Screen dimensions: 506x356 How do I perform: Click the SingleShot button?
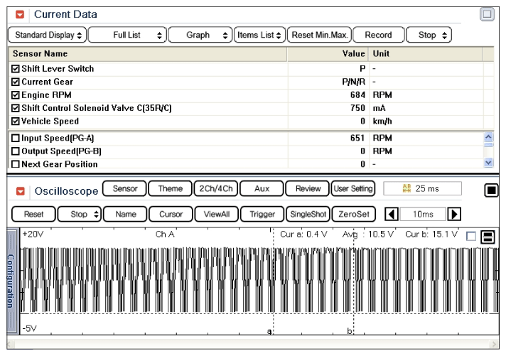coord(308,214)
